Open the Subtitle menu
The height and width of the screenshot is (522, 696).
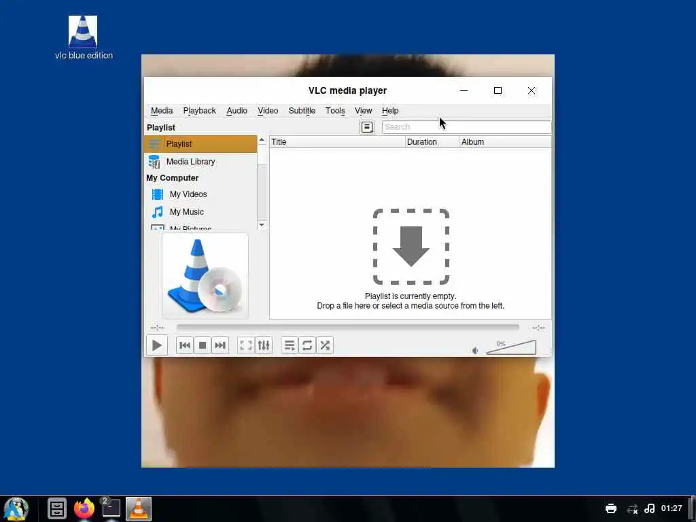tap(302, 111)
